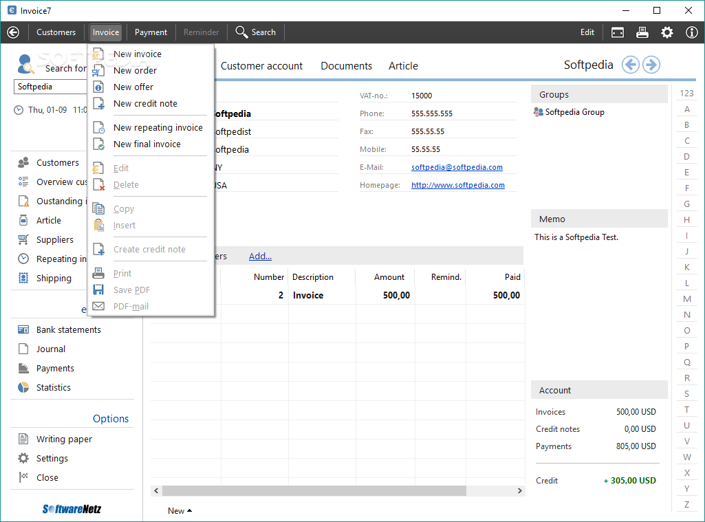Click the Statistics pie chart icon
This screenshot has height=522, width=705.
click(x=23, y=388)
